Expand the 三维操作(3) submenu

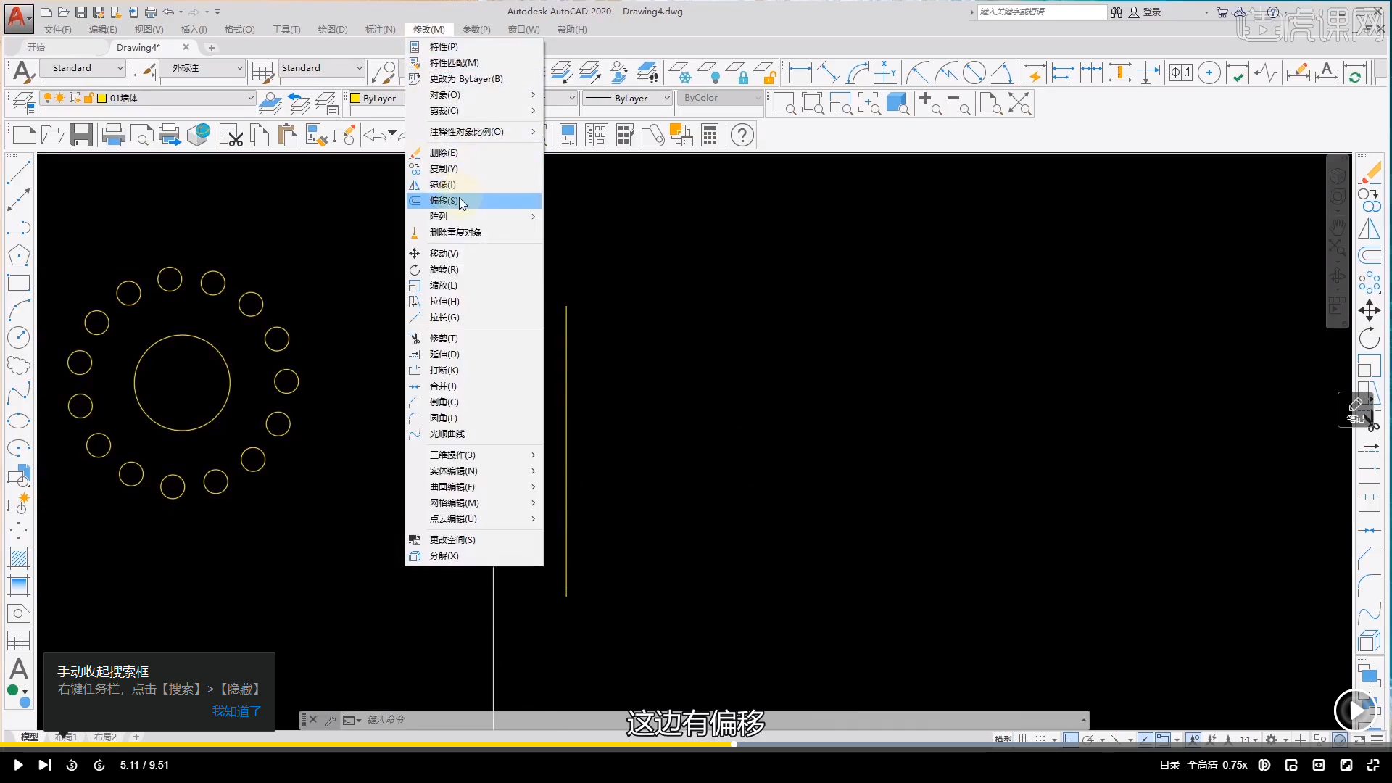[474, 455]
